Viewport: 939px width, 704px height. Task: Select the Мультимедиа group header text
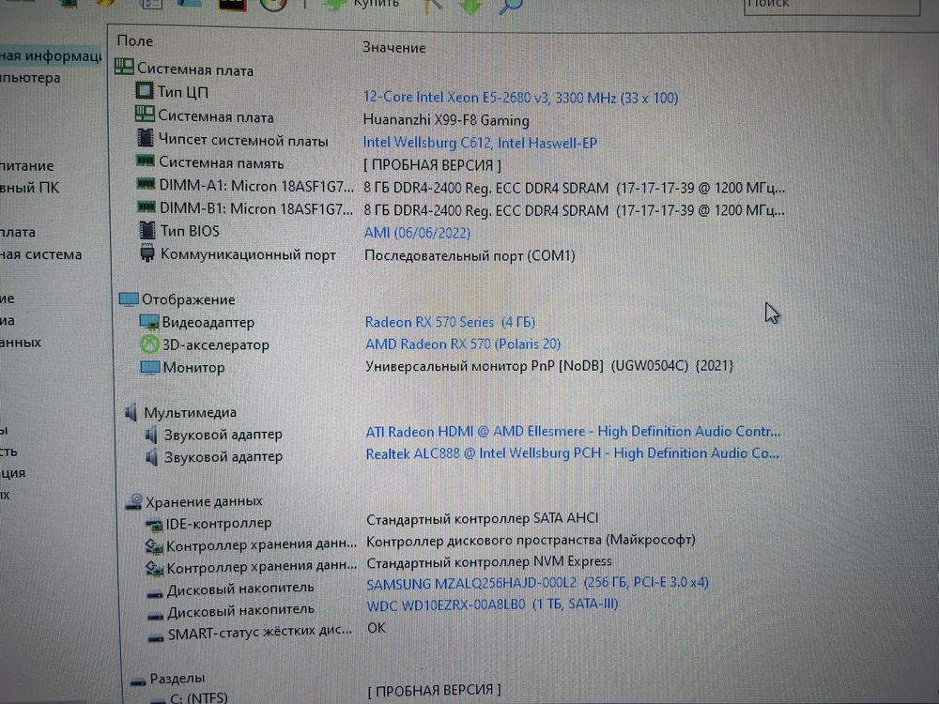pyautogui.click(x=190, y=412)
